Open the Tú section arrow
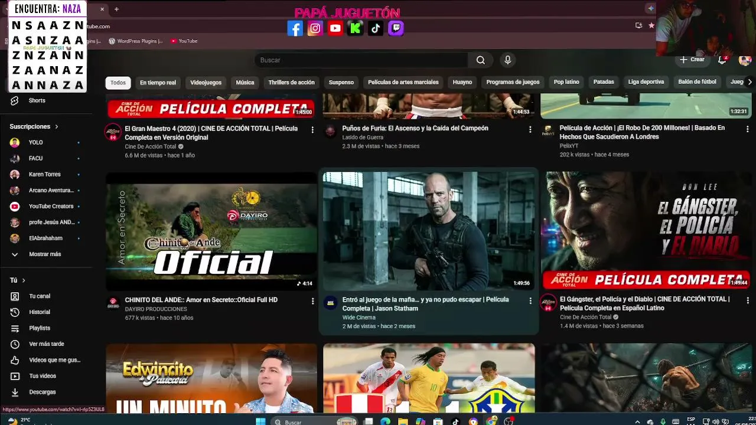 pyautogui.click(x=24, y=280)
